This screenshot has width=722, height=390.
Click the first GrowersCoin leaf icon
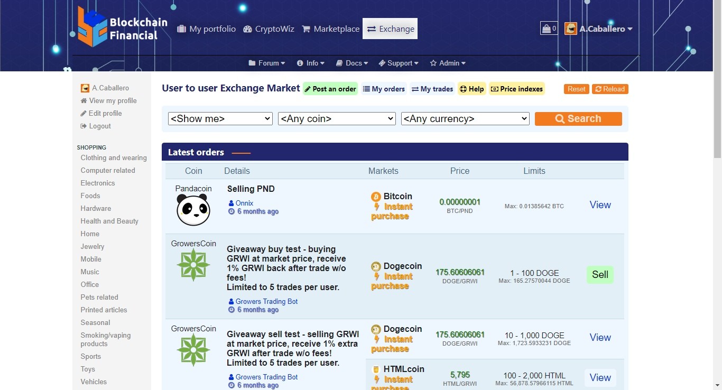coord(193,265)
